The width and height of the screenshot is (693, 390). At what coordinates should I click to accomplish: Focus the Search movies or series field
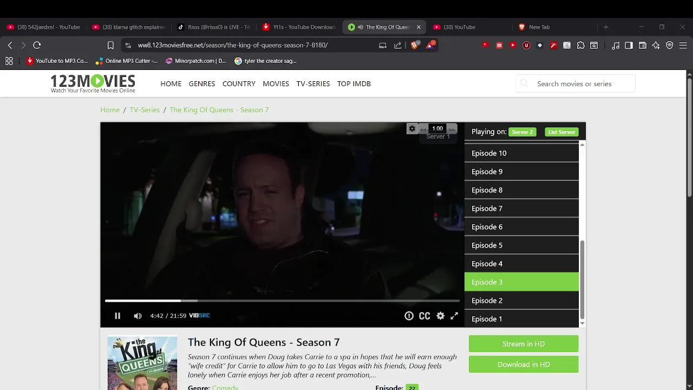pos(575,83)
